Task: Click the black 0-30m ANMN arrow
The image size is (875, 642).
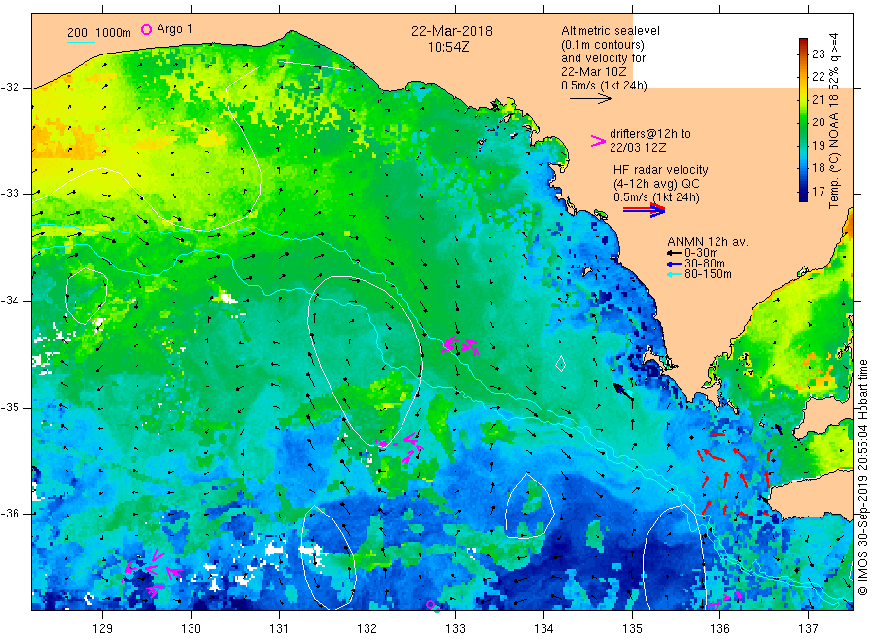Action: (674, 253)
